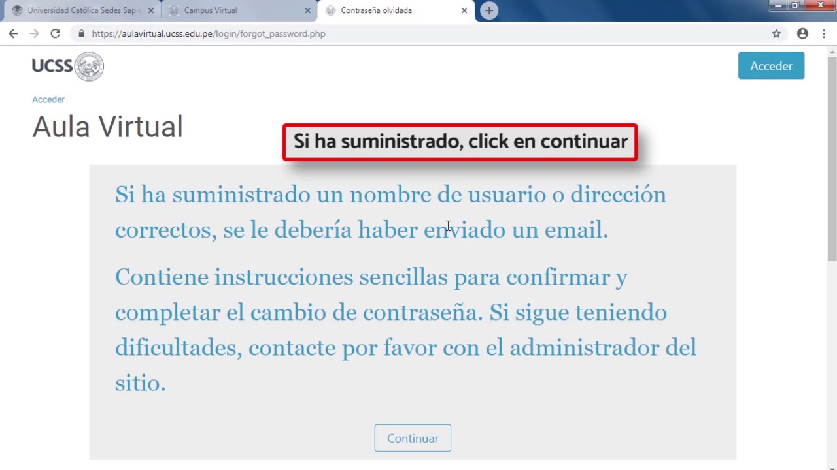This screenshot has height=470, width=837.
Task: Minimize the Chrome window
Action: tap(777, 5)
